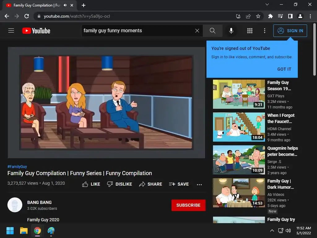Open Chrome profile avatar icon

tap(300, 16)
